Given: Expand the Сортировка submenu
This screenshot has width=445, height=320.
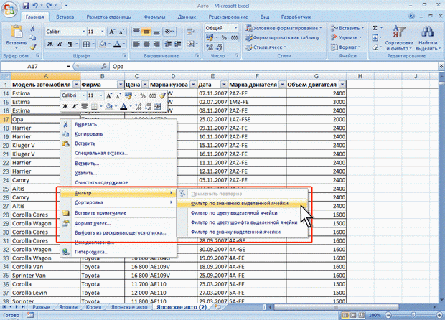Looking at the screenshot, I should pos(118,202).
